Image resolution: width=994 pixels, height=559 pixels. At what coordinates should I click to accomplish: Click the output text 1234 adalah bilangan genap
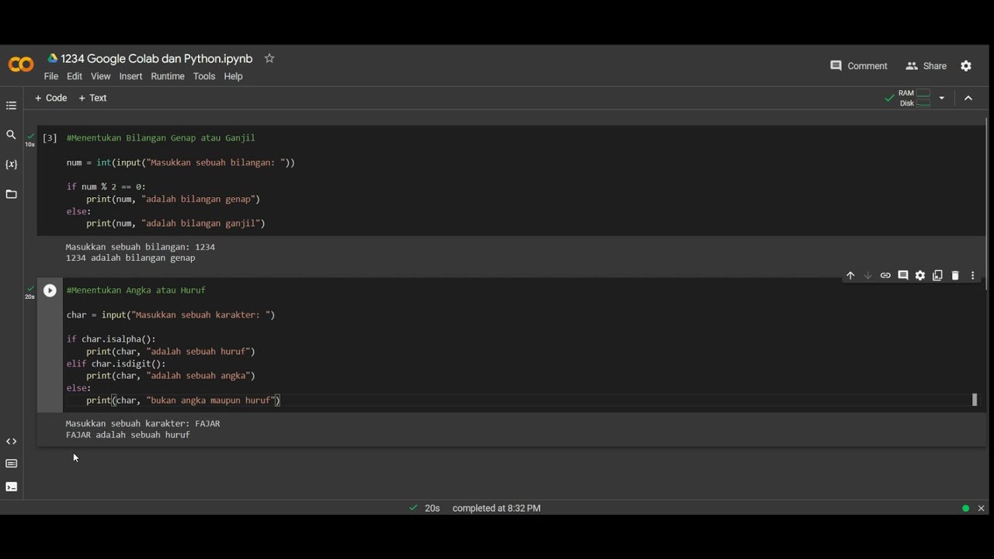[x=130, y=258]
